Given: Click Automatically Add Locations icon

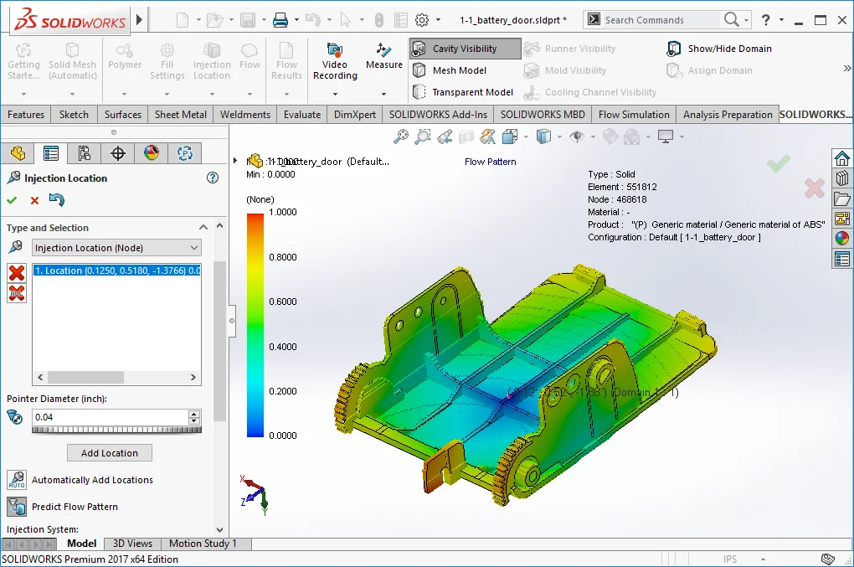Looking at the screenshot, I should pos(17,480).
